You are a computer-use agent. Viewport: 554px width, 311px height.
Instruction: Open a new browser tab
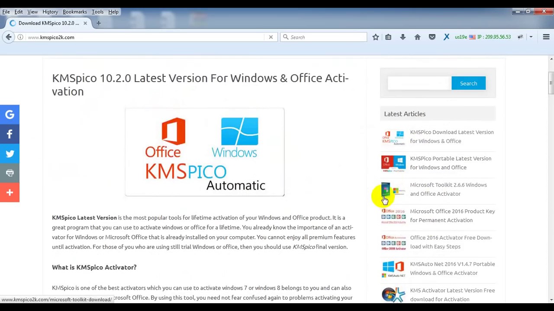pos(98,23)
